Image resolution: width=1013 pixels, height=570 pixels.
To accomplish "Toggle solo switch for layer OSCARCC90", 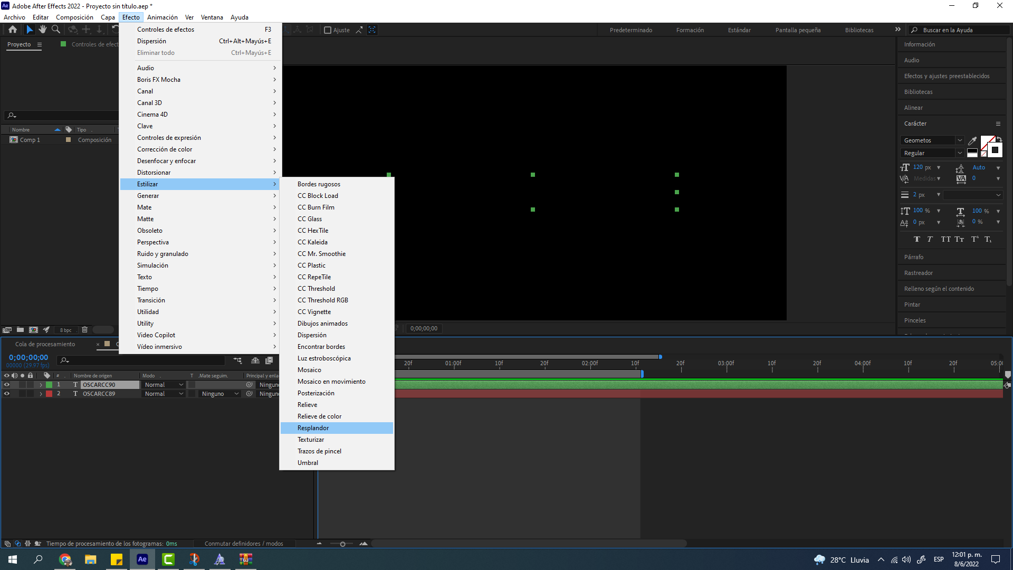I will click(23, 385).
